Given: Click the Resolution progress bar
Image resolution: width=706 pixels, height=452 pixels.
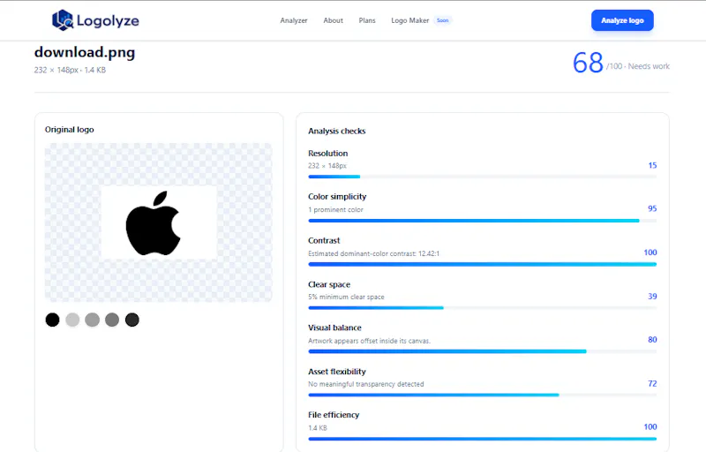Looking at the screenshot, I should coord(482,177).
